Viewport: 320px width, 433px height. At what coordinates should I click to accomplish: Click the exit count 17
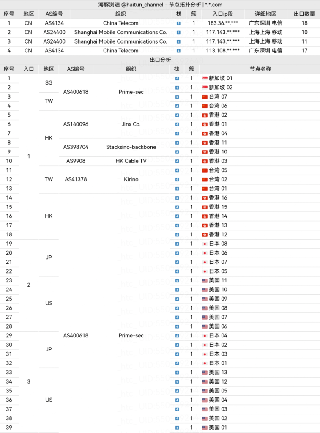coord(304,51)
